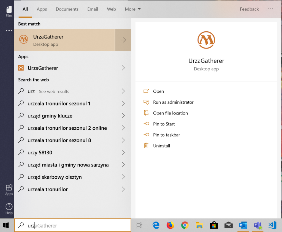Click the sidebar three-dot overflow icon
282x232 pixels.
tap(9, 31)
